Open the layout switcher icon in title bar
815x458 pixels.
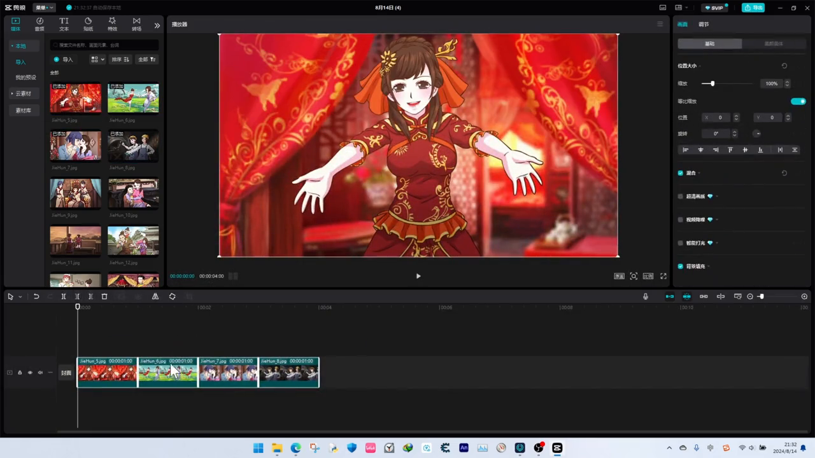click(x=680, y=8)
